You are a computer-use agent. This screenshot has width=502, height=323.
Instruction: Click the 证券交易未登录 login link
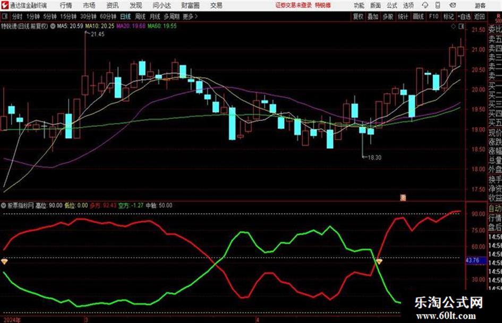pyautogui.click(x=294, y=5)
